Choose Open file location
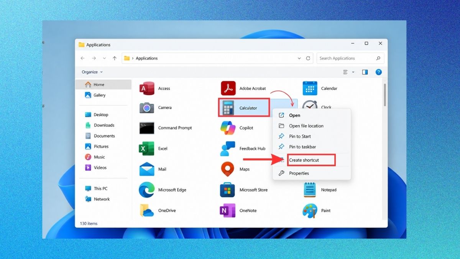 pyautogui.click(x=312, y=126)
